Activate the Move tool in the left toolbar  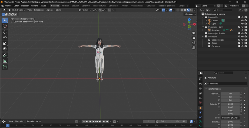(5, 32)
